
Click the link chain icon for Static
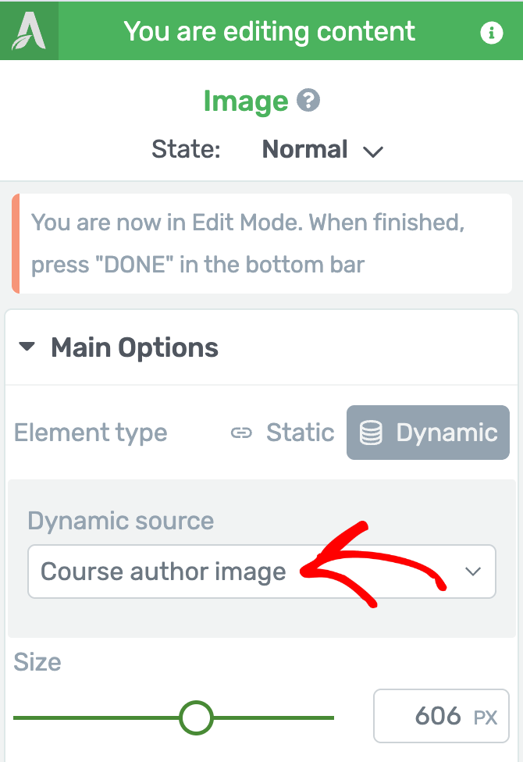tap(241, 433)
